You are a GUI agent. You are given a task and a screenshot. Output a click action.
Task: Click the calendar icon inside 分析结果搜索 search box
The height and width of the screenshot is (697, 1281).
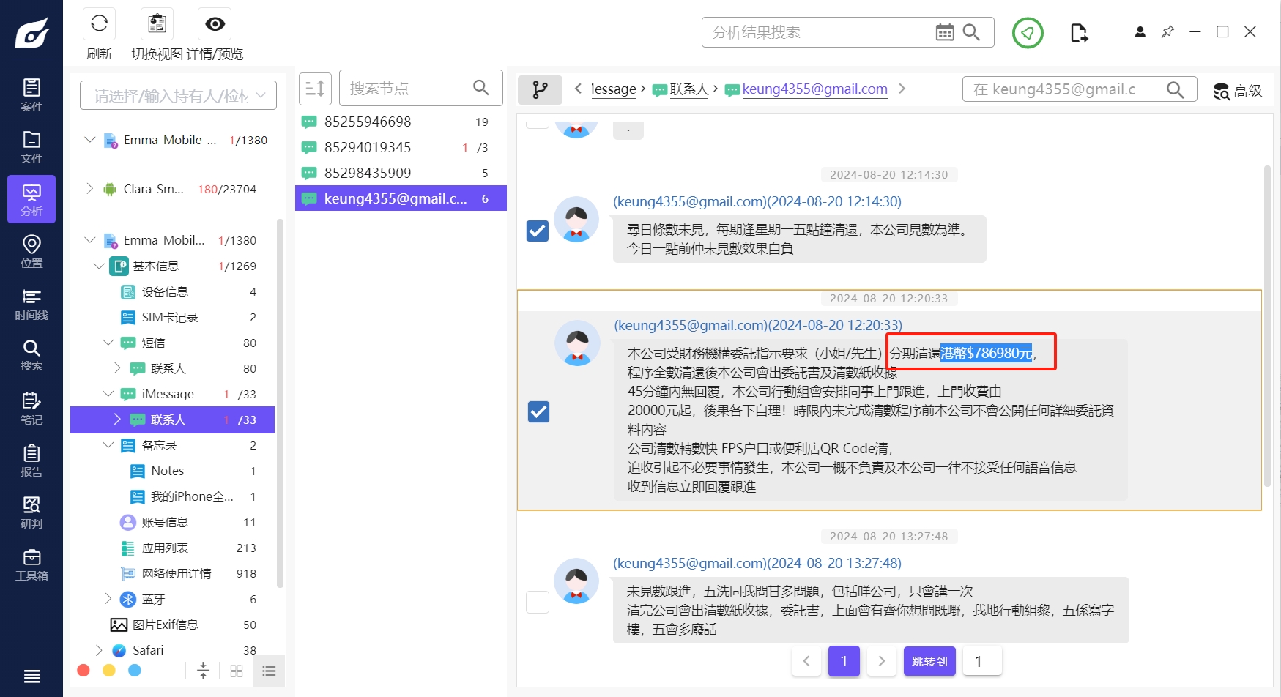[x=945, y=32]
